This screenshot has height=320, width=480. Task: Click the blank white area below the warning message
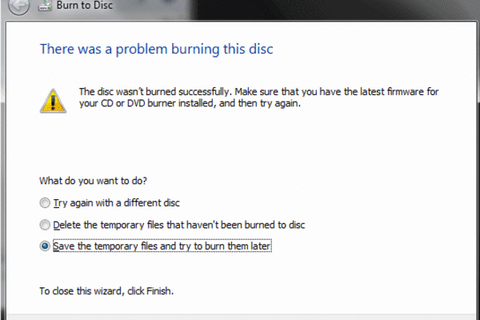(242, 142)
